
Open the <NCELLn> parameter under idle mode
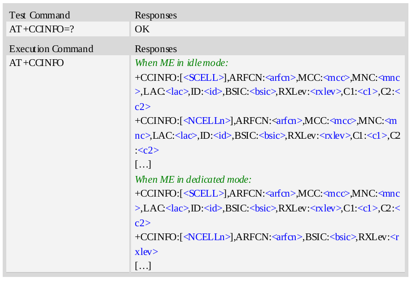pyautogui.click(x=207, y=121)
